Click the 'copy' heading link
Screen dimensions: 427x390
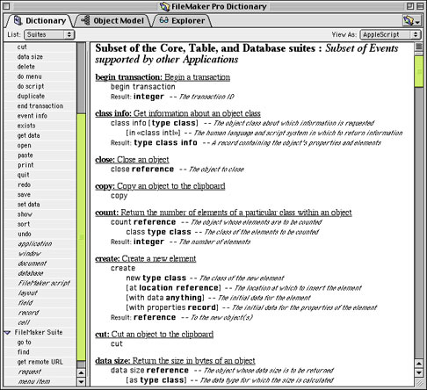click(160, 186)
